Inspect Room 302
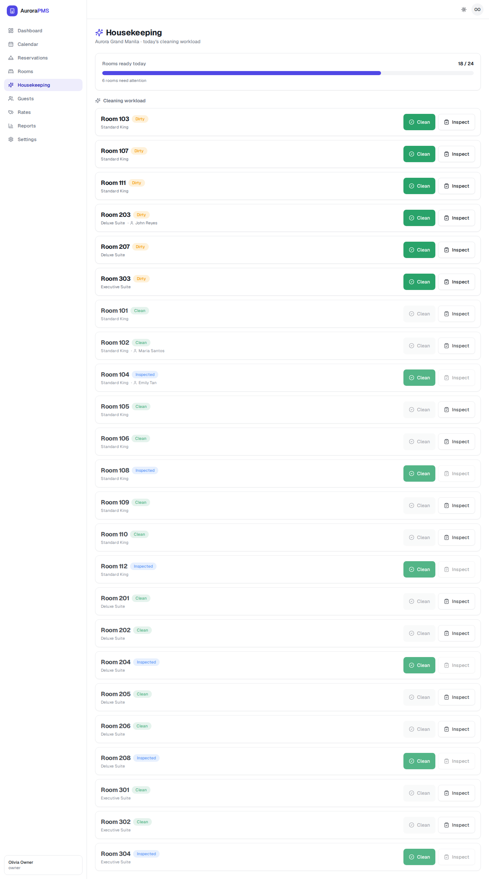This screenshot has width=489, height=879. click(x=456, y=825)
